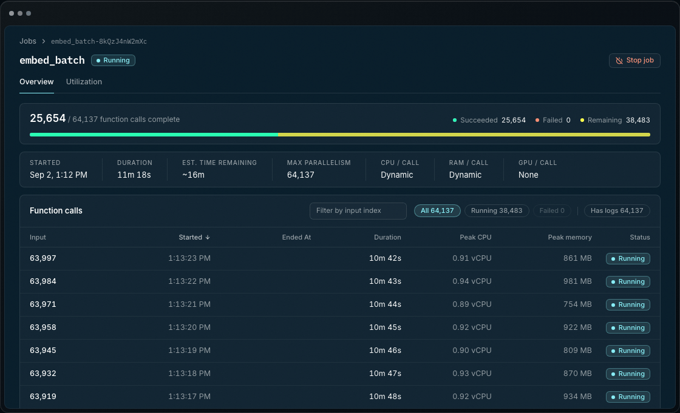The width and height of the screenshot is (680, 413).
Task: Click the Function calls heading
Action: pos(56,210)
